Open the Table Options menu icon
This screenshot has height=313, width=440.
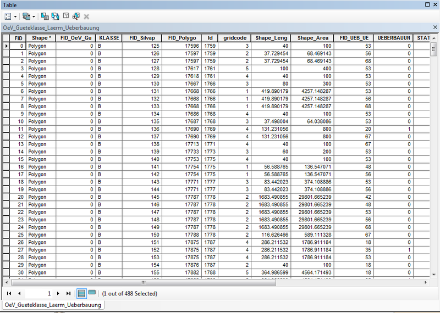point(7,17)
